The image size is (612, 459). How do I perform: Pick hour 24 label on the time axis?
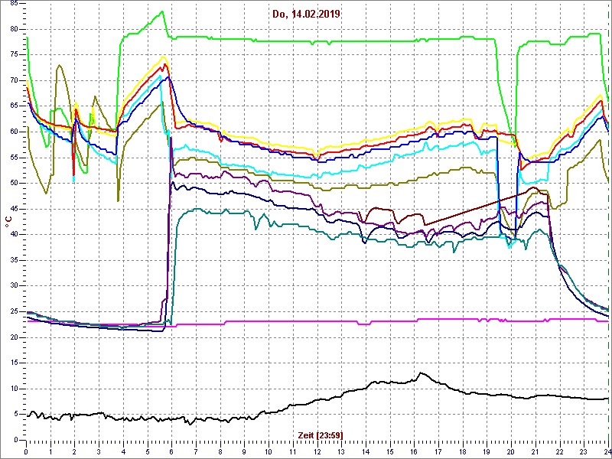pyautogui.click(x=607, y=451)
